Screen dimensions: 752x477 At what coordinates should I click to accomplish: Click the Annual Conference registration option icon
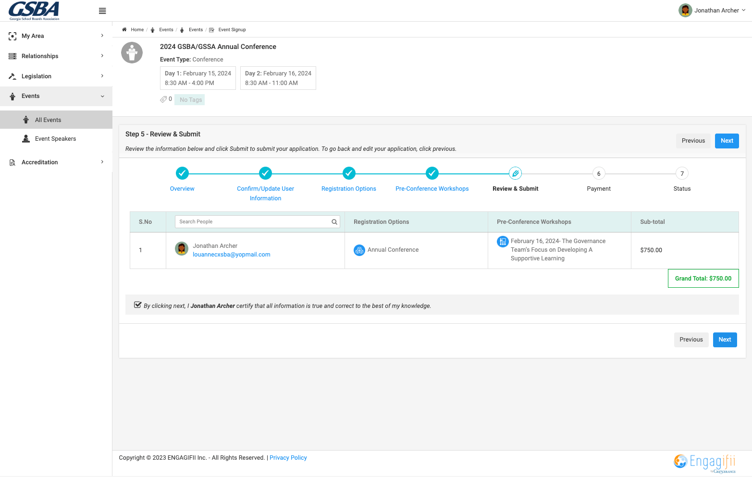point(359,250)
